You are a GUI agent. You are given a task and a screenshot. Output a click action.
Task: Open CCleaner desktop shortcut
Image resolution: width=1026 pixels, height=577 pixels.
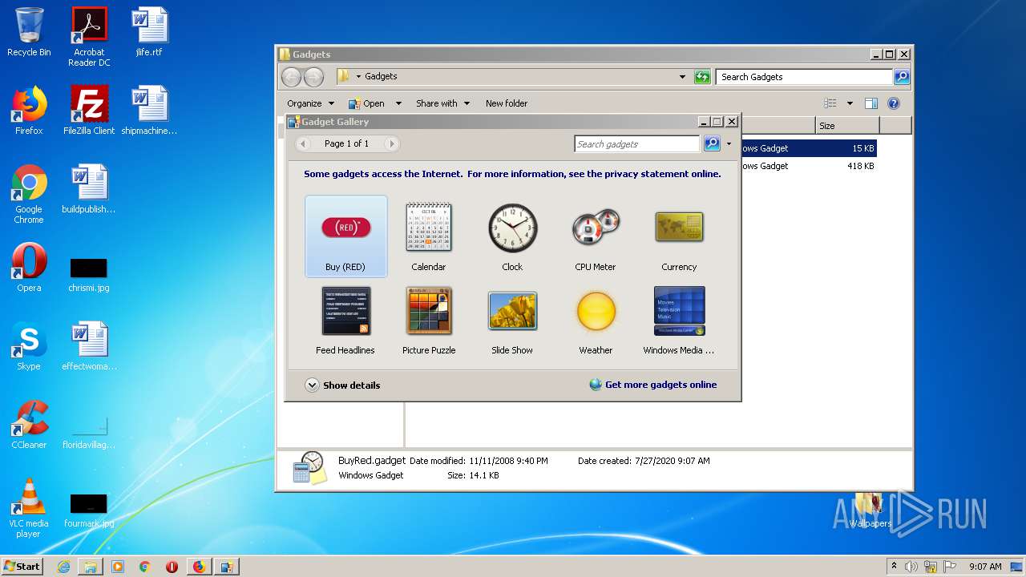click(x=29, y=425)
